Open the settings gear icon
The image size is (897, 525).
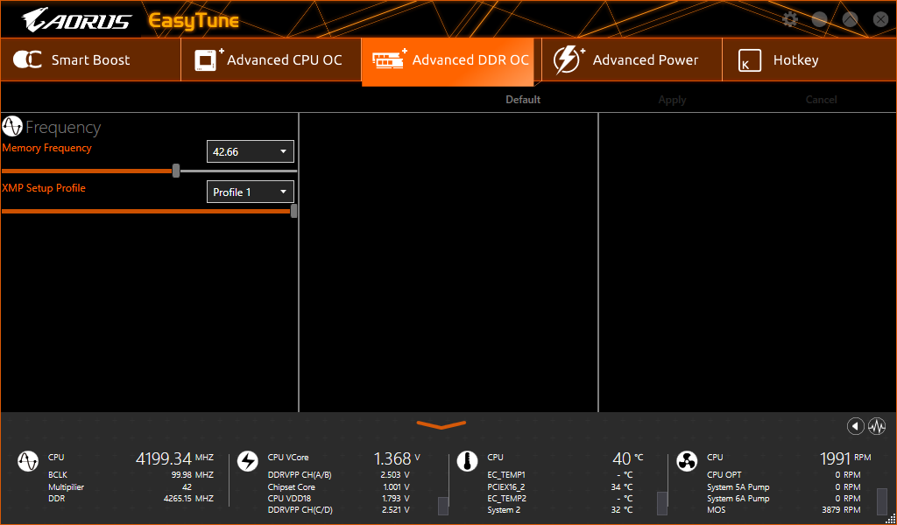(790, 19)
